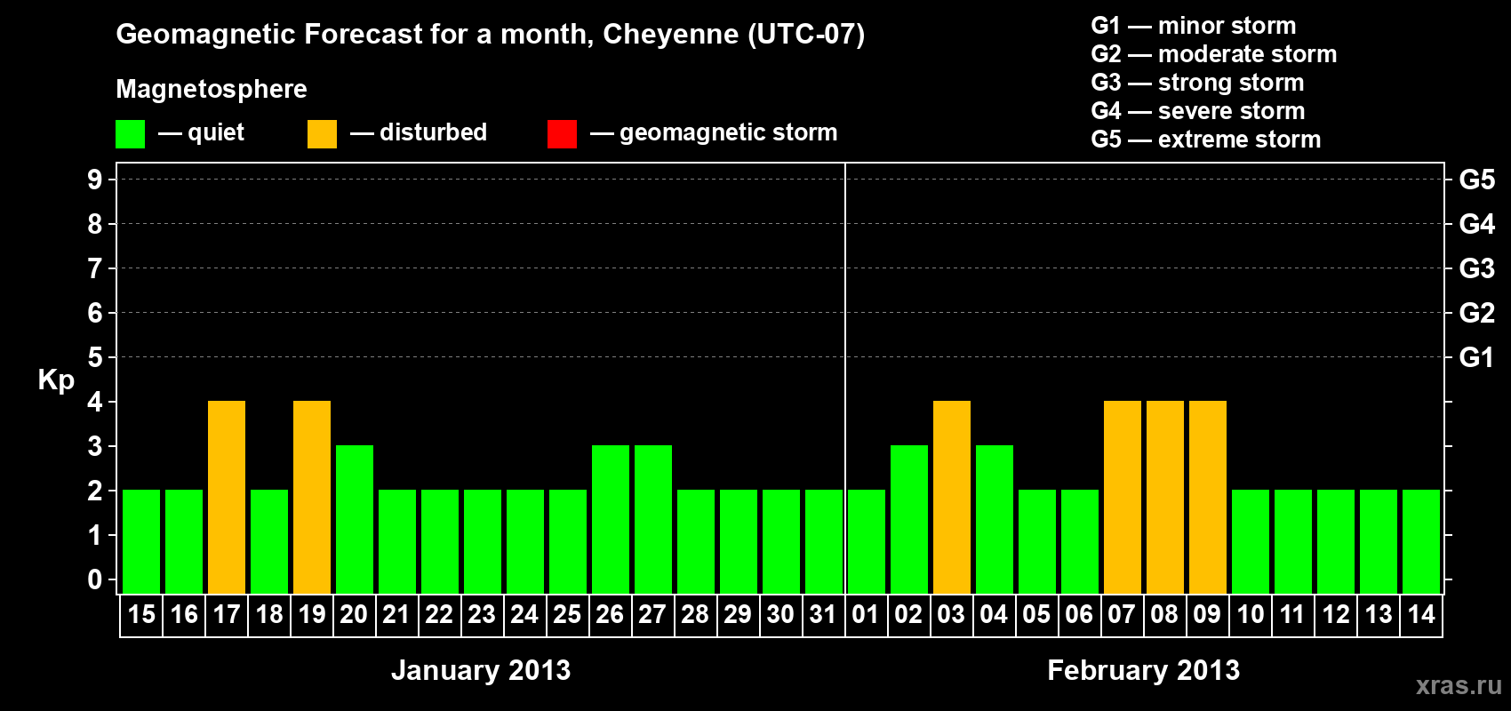This screenshot has height=711, width=1511.
Task: Click the Magnetosphere heading
Action: [212, 90]
